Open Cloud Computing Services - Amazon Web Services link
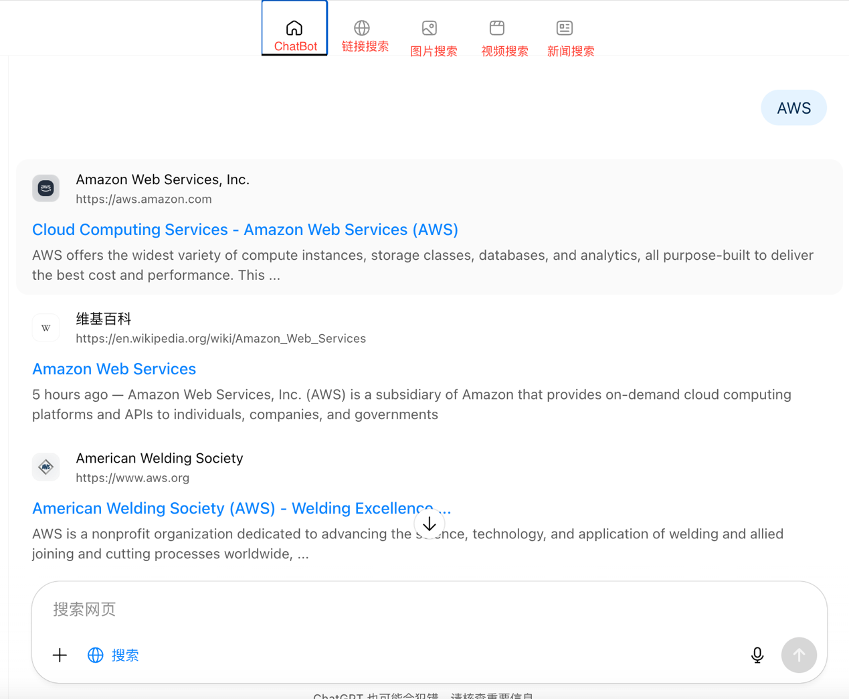Viewport: 849px width, 699px height. pos(245,230)
